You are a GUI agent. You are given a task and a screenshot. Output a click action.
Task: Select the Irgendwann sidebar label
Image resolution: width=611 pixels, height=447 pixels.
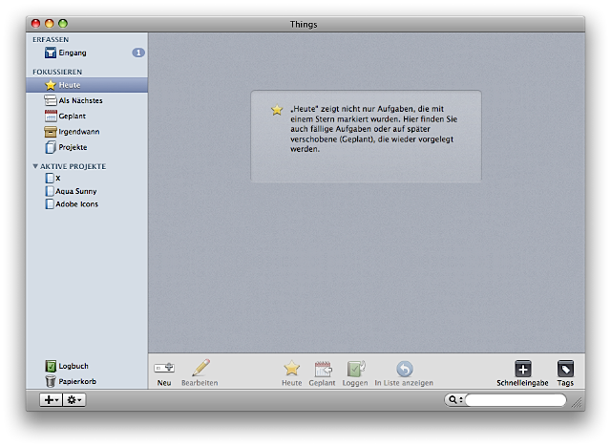coord(79,132)
